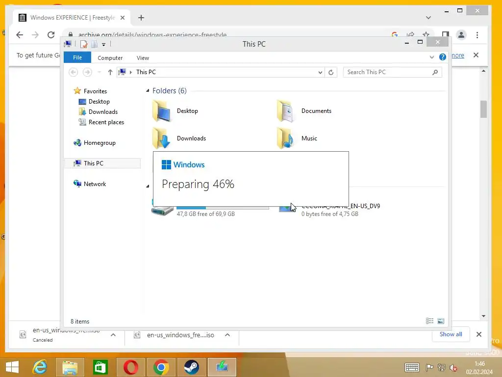This screenshot has width=502, height=377.
Task: Launch Opera from taskbar
Action: coord(130,367)
